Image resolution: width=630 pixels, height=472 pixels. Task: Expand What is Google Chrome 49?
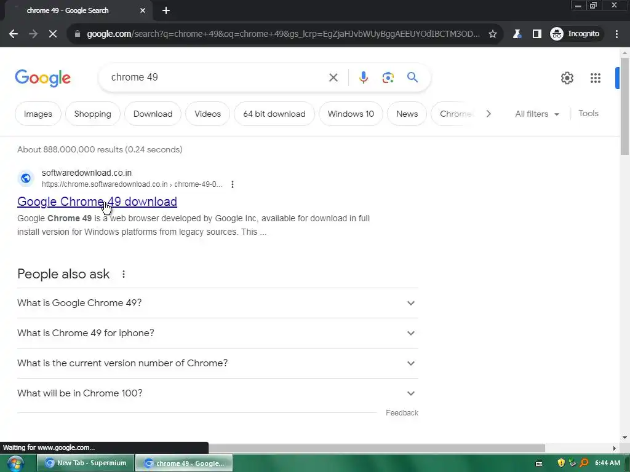coord(218,303)
